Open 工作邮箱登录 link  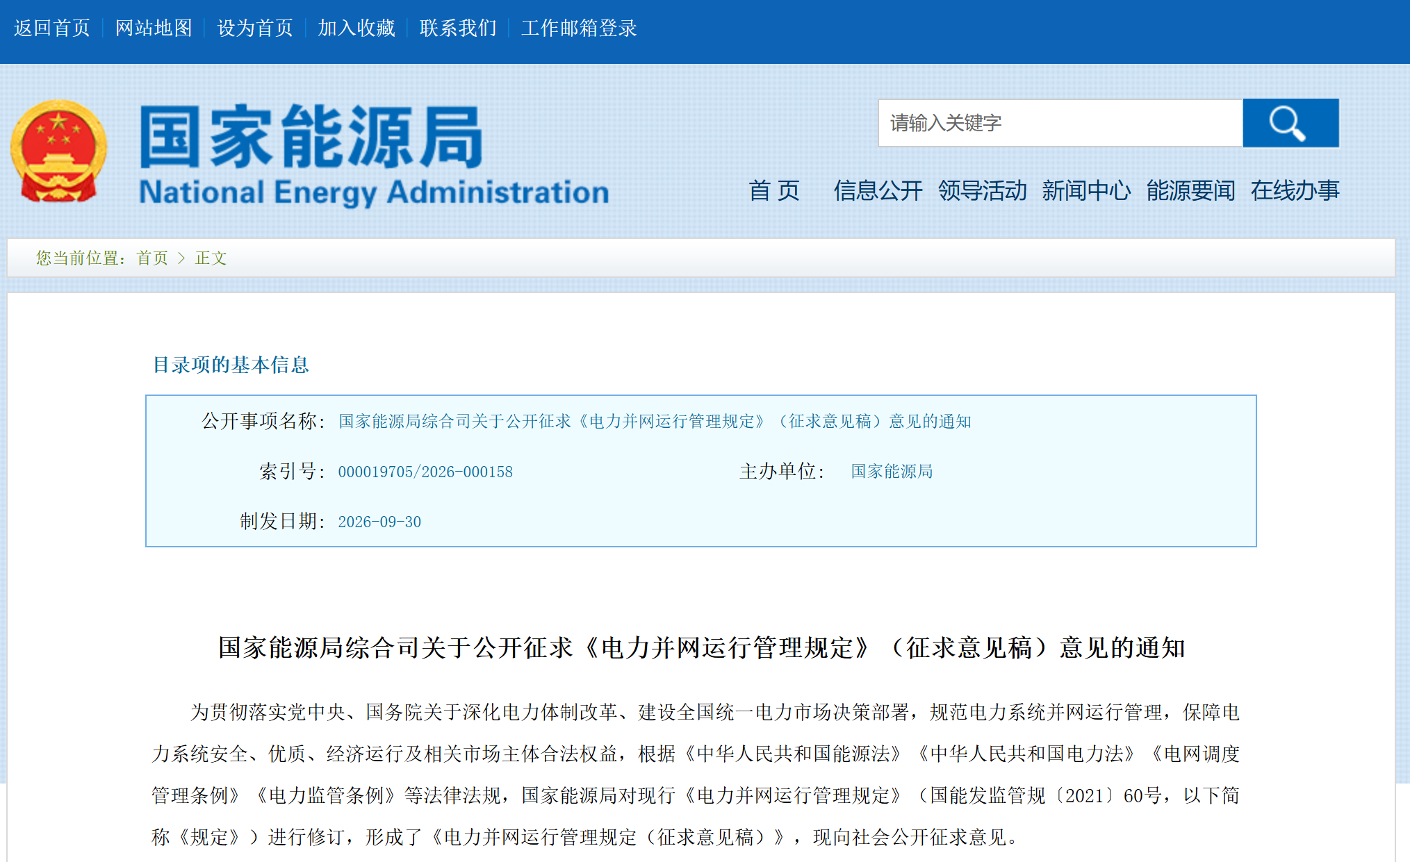pos(579,28)
